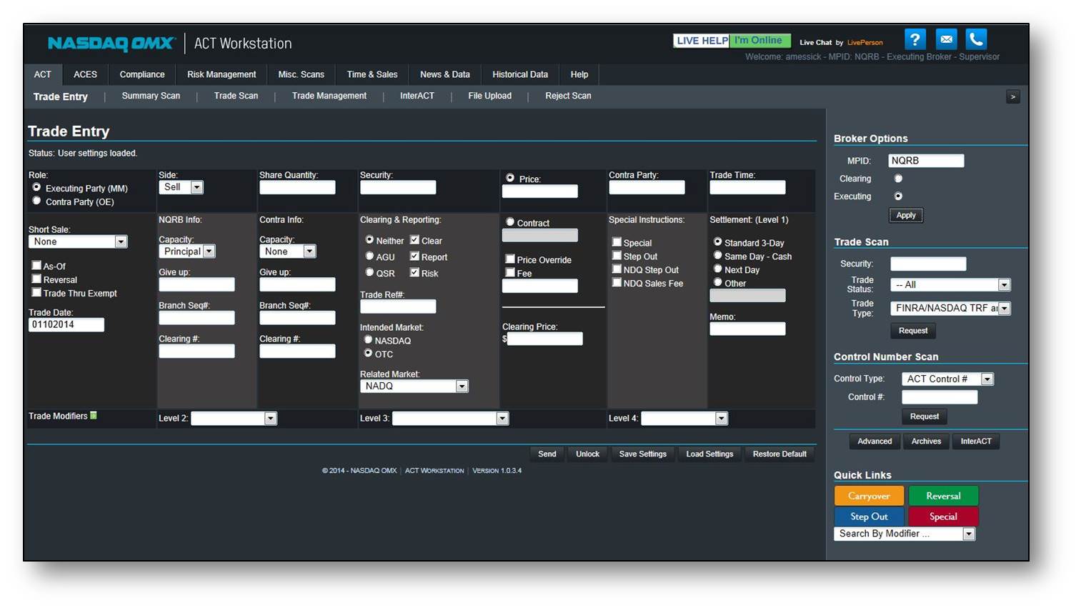Open the Level 3 dropdown
Image resolution: width=1076 pixels, height=608 pixels.
(x=451, y=419)
